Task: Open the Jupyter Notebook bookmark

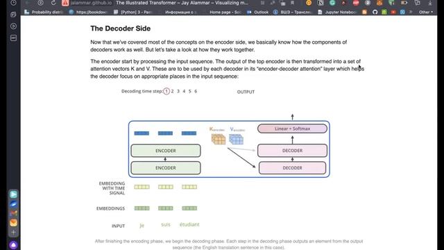Action: coord(338,12)
